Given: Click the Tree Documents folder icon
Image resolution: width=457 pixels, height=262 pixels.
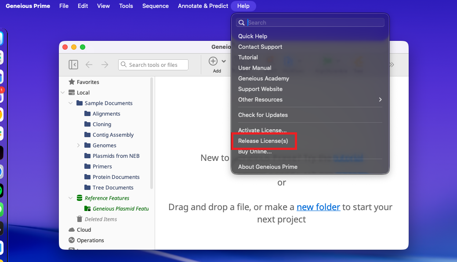Looking at the screenshot, I should 87,187.
